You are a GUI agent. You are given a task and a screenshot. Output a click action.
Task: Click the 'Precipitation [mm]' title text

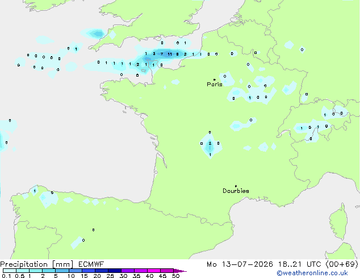click(37, 264)
